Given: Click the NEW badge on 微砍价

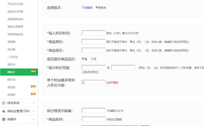Looking at the screenshot, I should coord(33,71).
